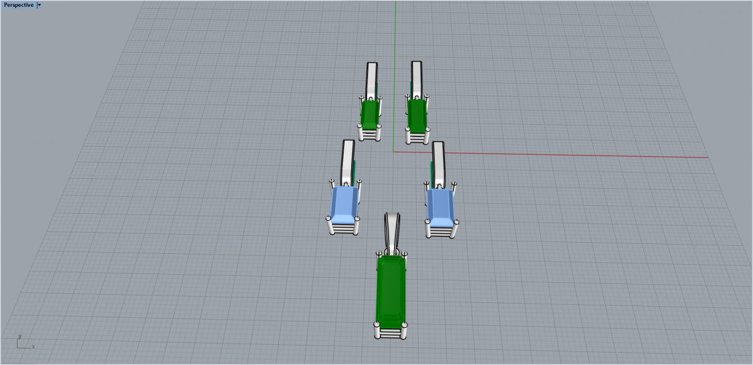Select the right blue gemstone pendant
This screenshot has width=753, height=365.
(x=441, y=206)
